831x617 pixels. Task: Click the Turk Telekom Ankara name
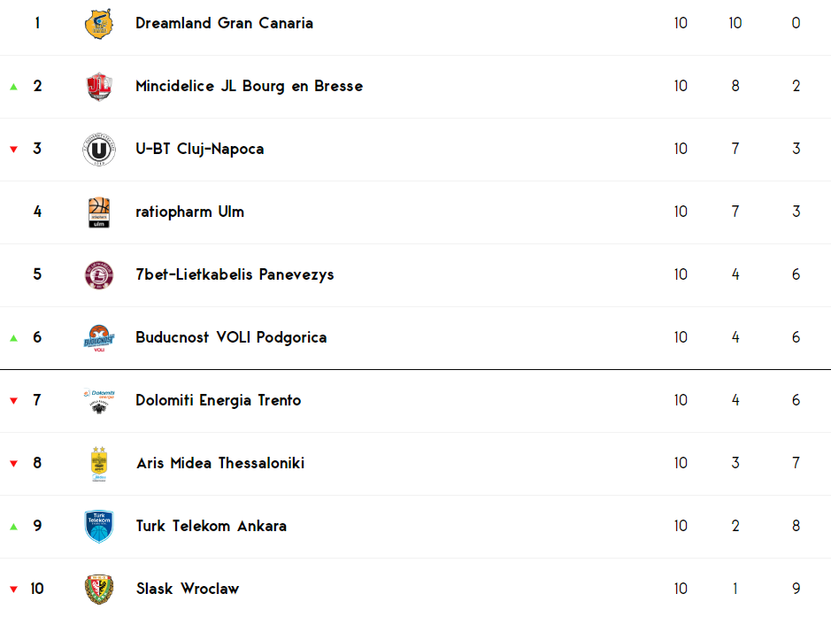click(212, 526)
